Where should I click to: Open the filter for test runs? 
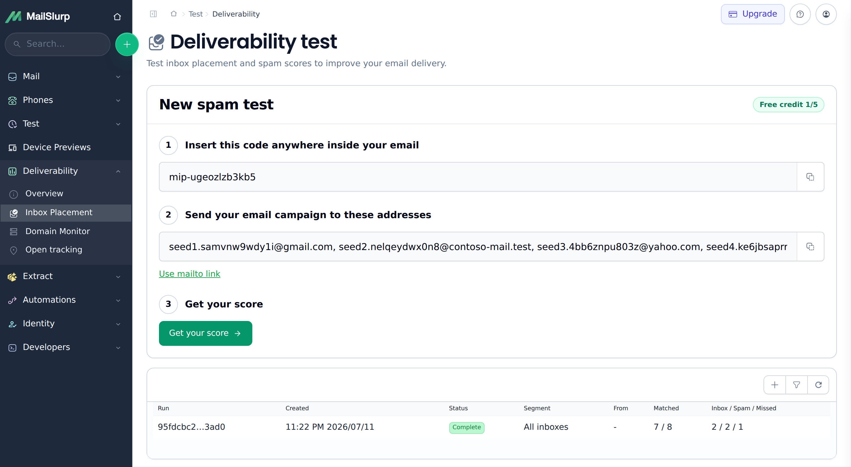click(797, 385)
